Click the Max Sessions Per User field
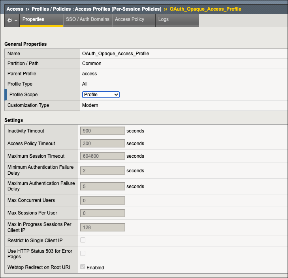 pyautogui.click(x=103, y=213)
